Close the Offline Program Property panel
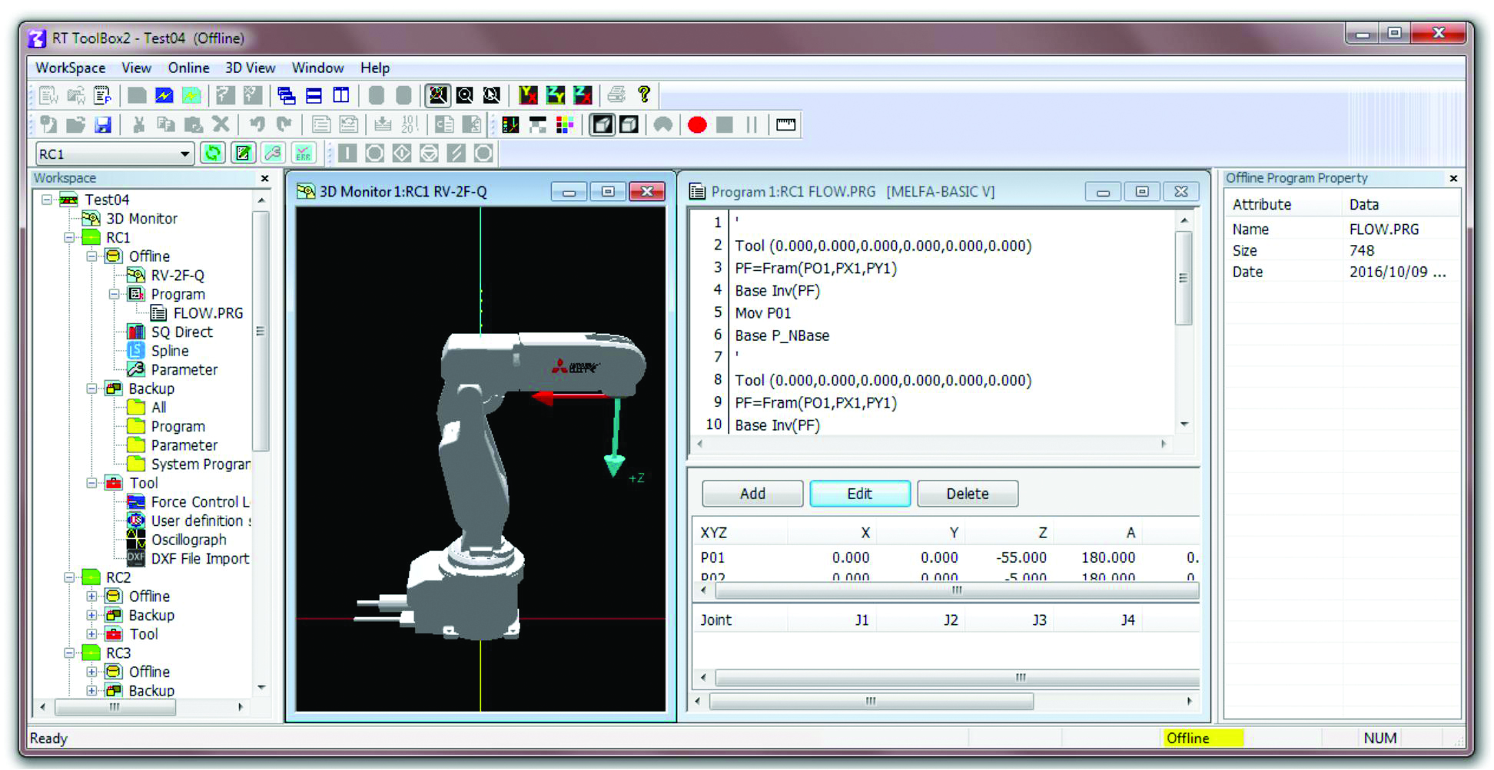This screenshot has height=770, width=1494. [1453, 178]
